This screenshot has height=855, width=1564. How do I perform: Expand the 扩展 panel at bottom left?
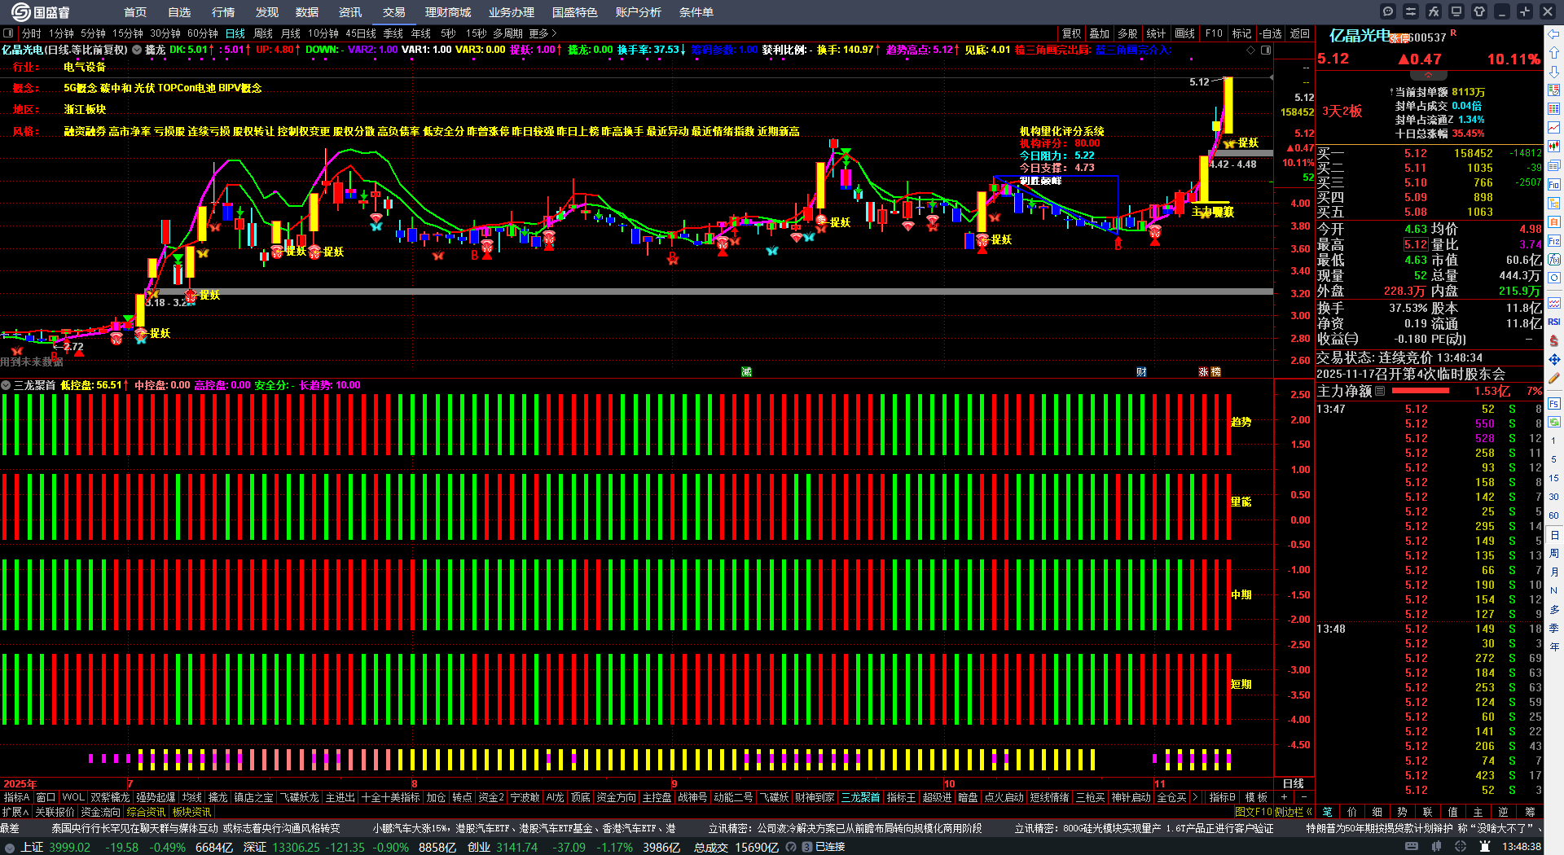pyautogui.click(x=15, y=812)
